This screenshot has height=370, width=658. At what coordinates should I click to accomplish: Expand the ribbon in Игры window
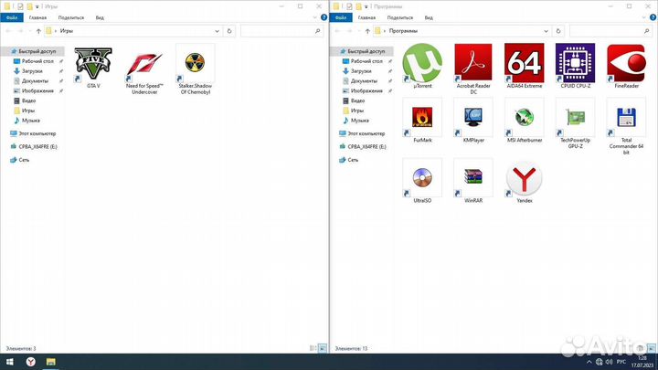(315, 17)
